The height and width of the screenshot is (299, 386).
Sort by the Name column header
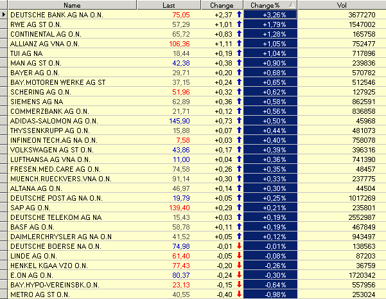[72, 5]
